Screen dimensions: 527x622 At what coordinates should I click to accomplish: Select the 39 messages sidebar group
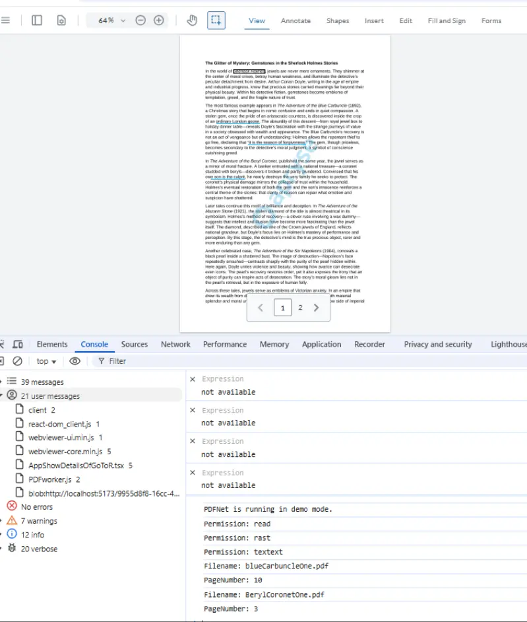click(x=91, y=382)
